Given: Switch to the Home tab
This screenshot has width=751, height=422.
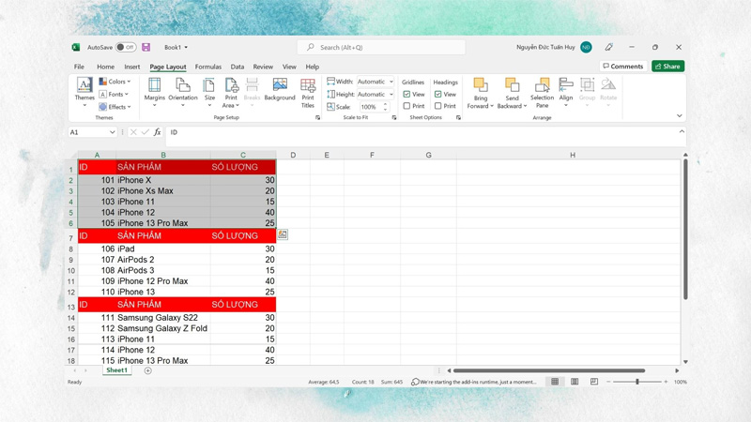Looking at the screenshot, I should click(x=105, y=67).
